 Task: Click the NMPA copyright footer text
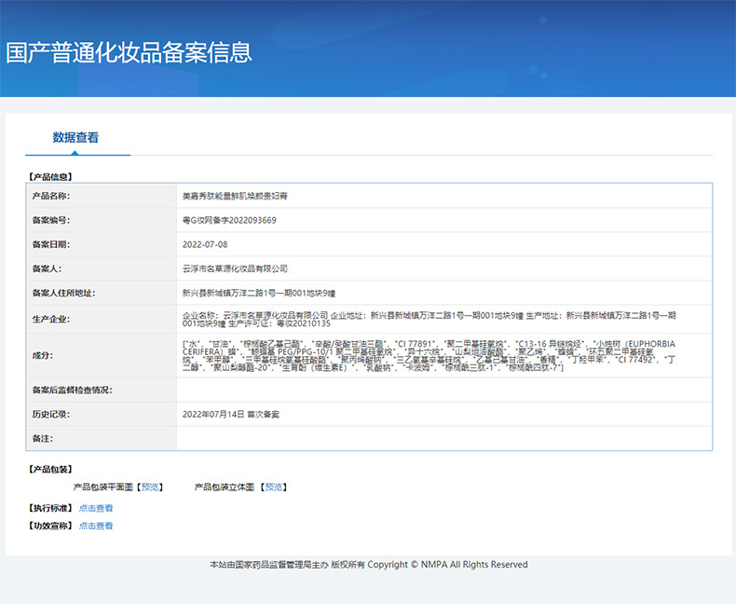coord(369,565)
